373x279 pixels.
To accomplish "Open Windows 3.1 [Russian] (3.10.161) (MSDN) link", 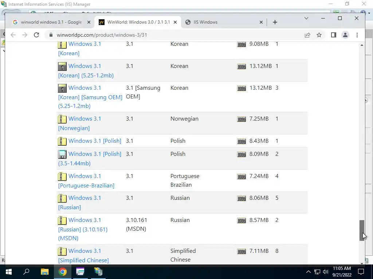I will tap(83, 229).
